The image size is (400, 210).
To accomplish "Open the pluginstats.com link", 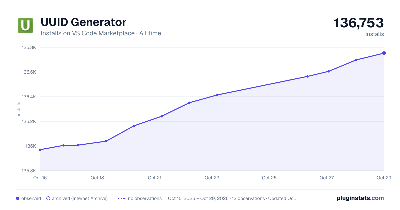I will coord(360,198).
